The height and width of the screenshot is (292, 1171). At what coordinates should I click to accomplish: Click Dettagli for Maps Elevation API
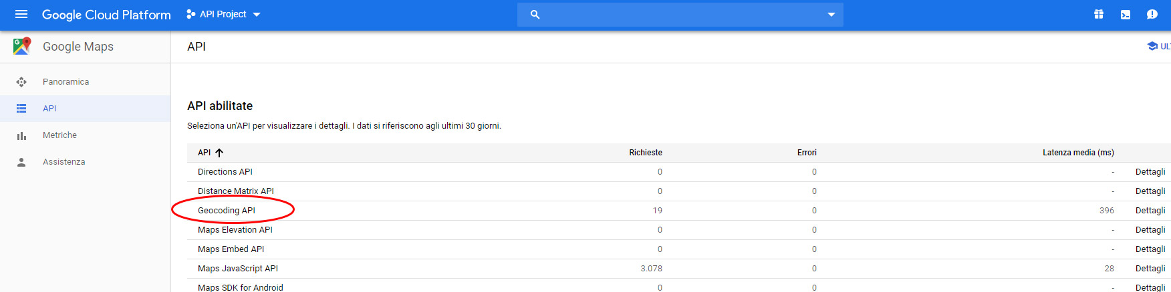pos(1150,230)
